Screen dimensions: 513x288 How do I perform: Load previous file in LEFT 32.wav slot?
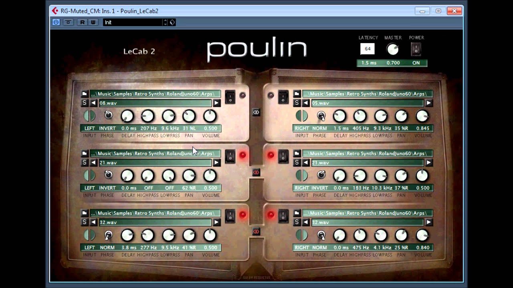(93, 222)
